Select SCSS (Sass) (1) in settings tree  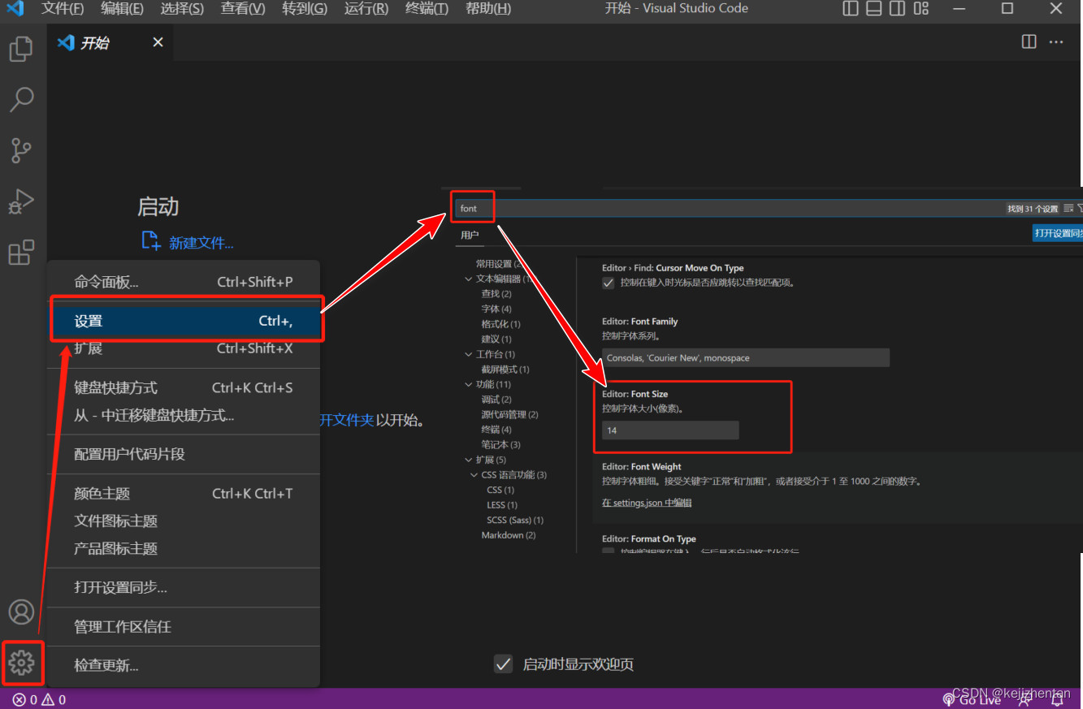[x=515, y=520]
